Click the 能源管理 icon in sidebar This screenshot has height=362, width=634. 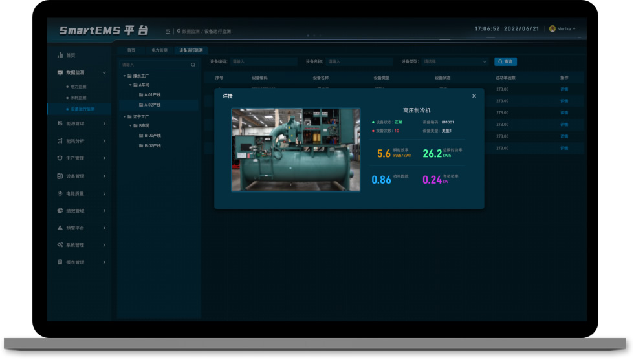click(x=60, y=123)
